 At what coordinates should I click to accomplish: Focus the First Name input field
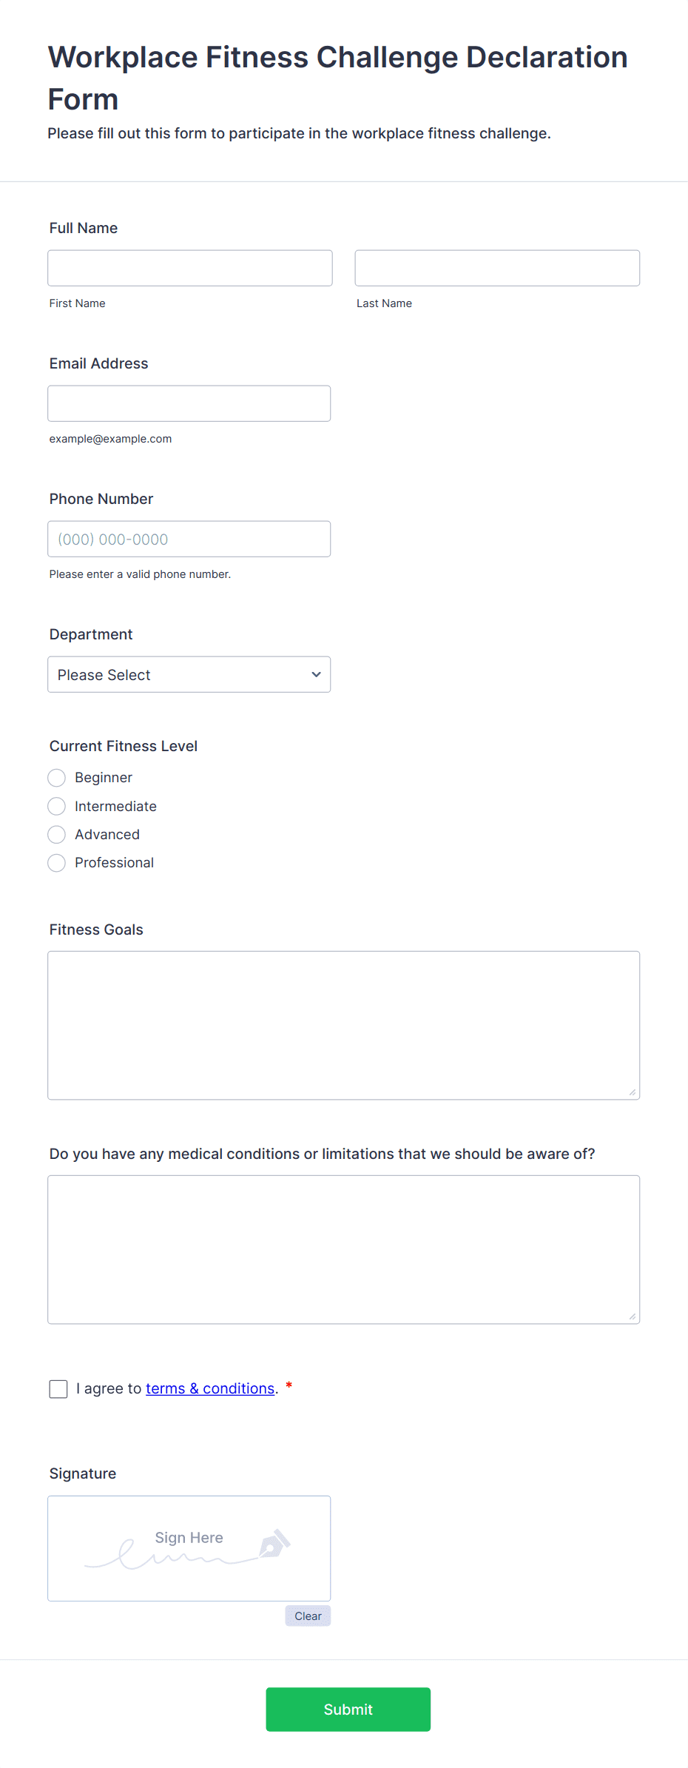(x=190, y=268)
